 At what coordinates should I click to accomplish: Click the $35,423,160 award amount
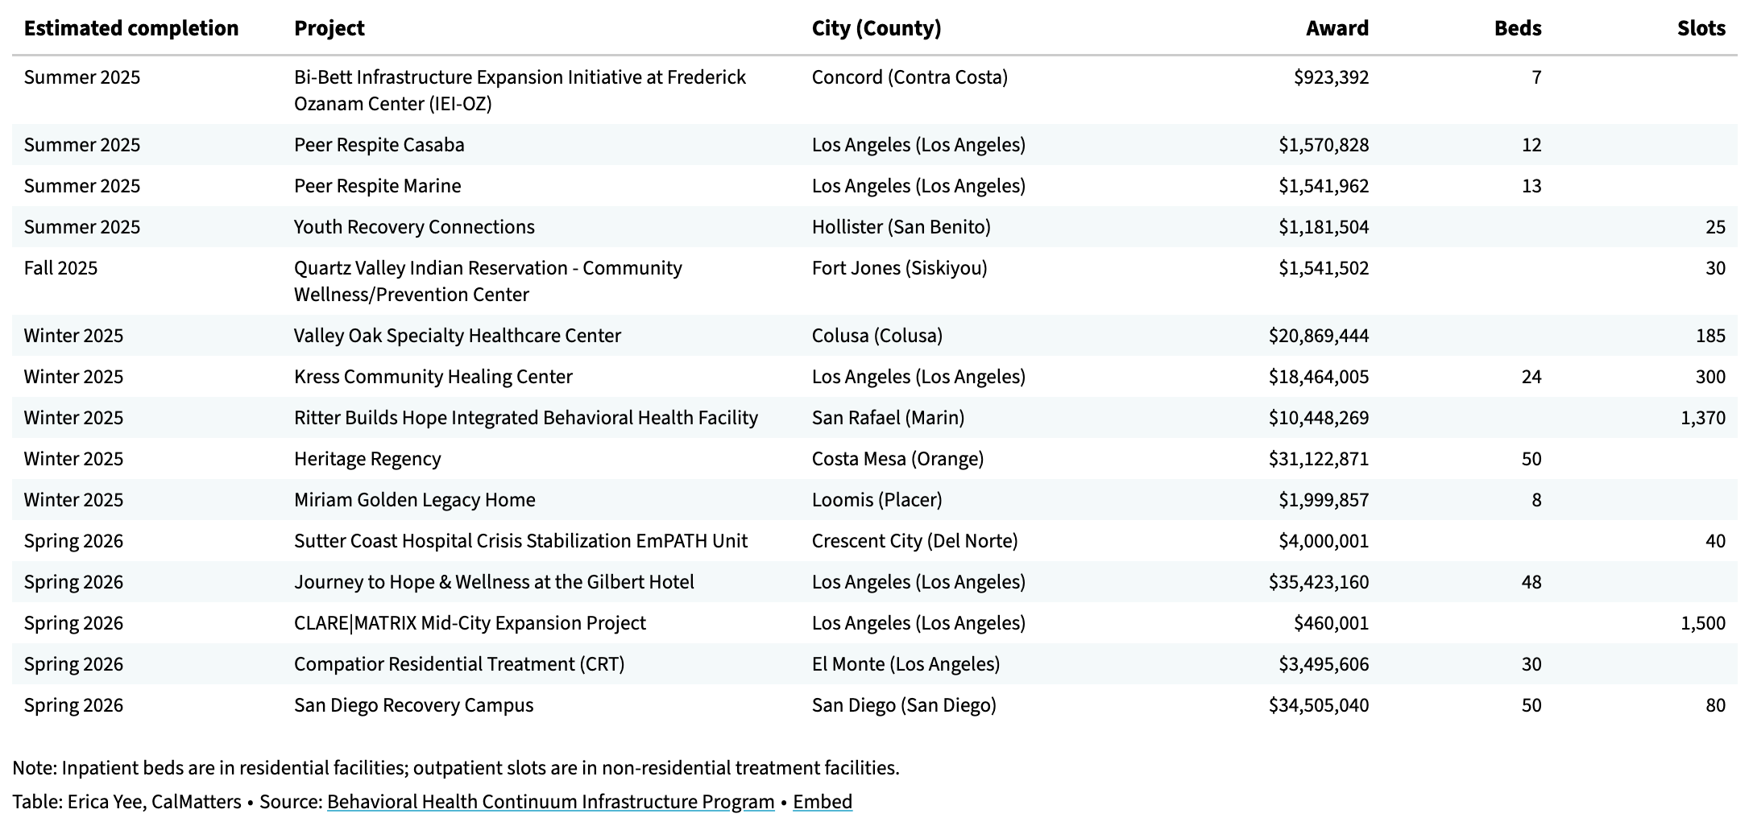pyautogui.click(x=1318, y=582)
